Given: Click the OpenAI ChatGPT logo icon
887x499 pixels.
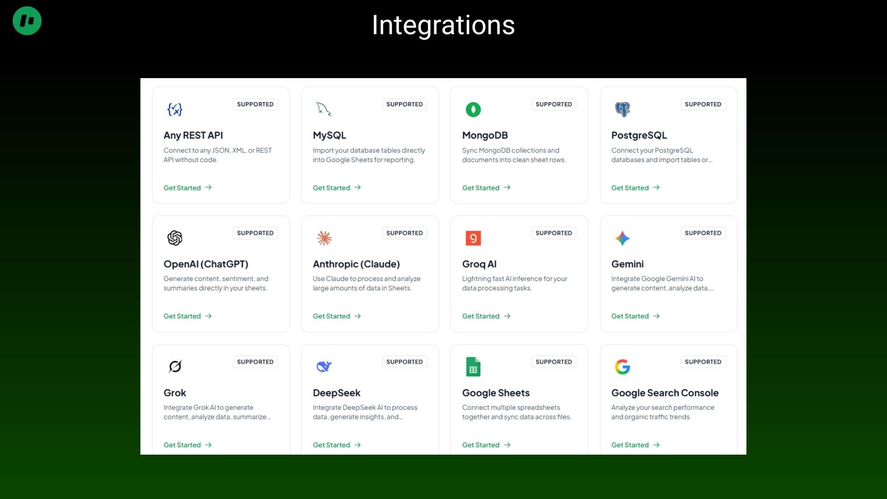Looking at the screenshot, I should coord(175,238).
